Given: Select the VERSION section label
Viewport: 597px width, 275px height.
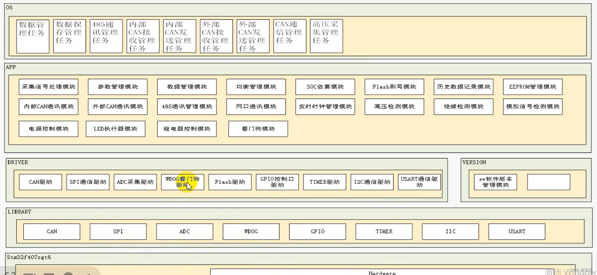Looking at the screenshot, I should coord(474,162).
